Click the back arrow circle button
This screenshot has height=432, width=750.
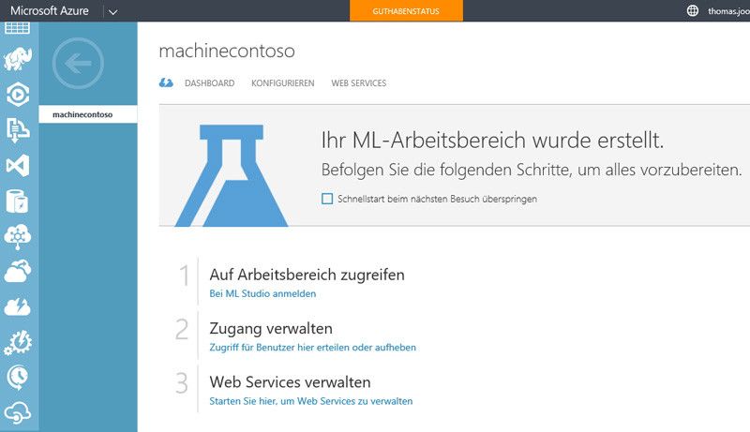pos(78,63)
